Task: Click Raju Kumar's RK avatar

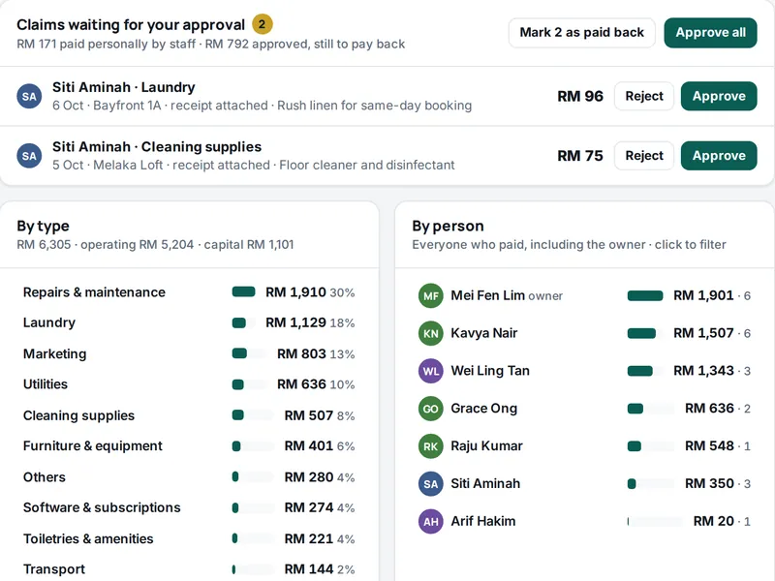Action: [x=430, y=446]
